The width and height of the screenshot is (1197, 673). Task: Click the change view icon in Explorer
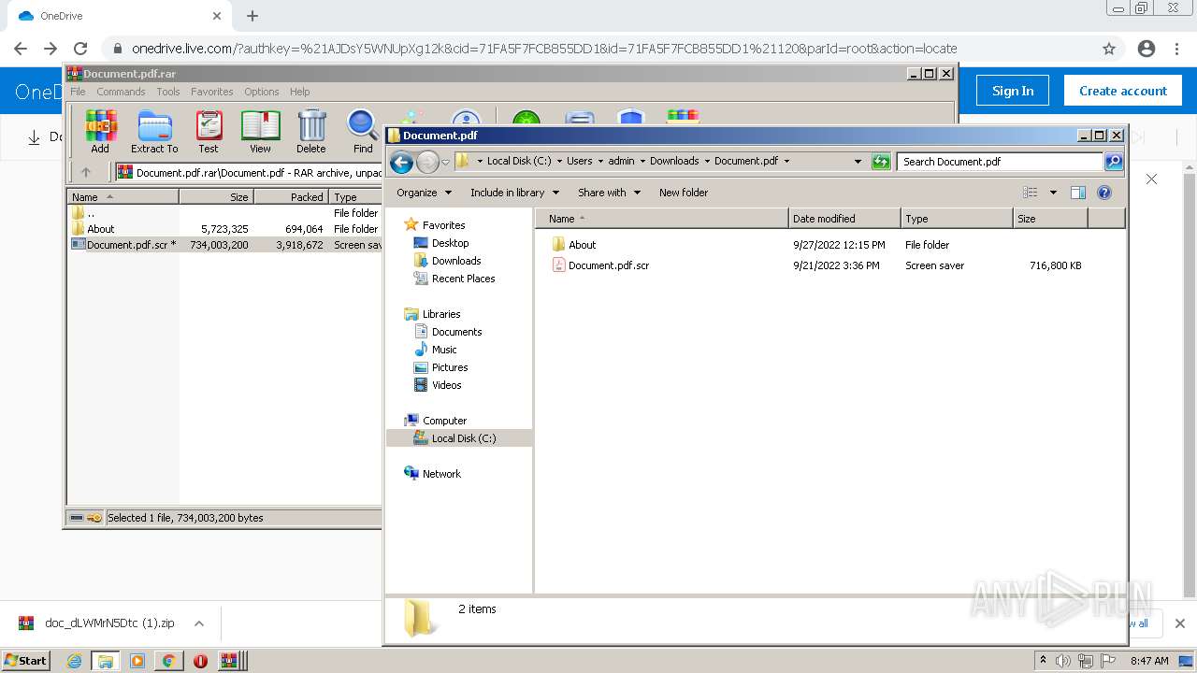[1031, 193]
